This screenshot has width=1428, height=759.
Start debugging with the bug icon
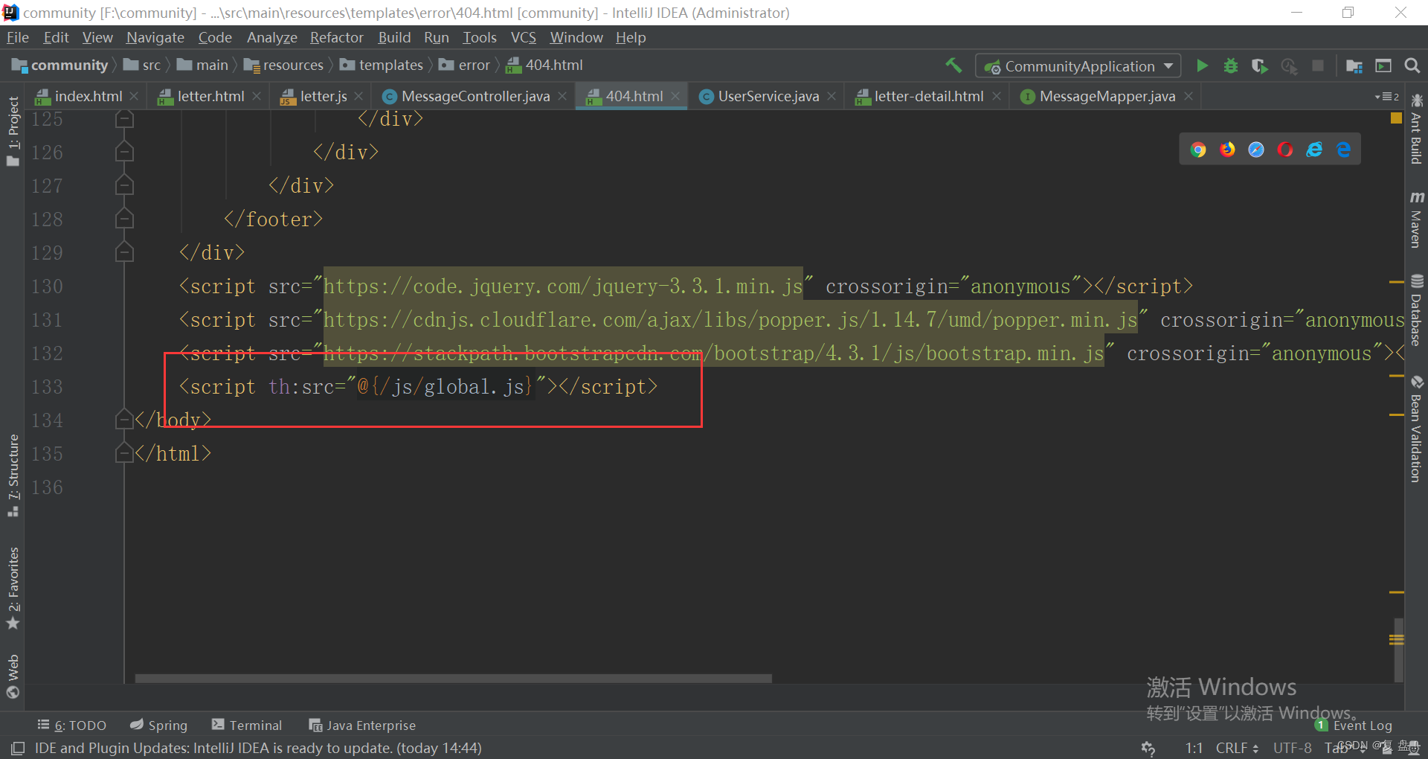[x=1231, y=65]
